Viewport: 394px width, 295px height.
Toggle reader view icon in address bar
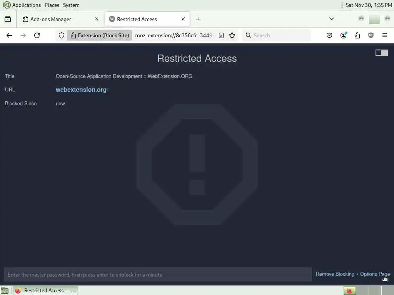[x=221, y=35]
